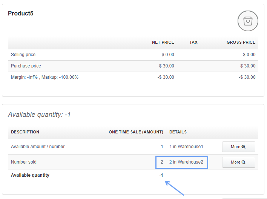Open More details for Available amount
This screenshot has height=199, width=267.
pos(238,147)
